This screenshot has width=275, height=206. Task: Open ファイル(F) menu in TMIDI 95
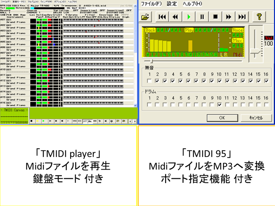[x=151, y=4]
